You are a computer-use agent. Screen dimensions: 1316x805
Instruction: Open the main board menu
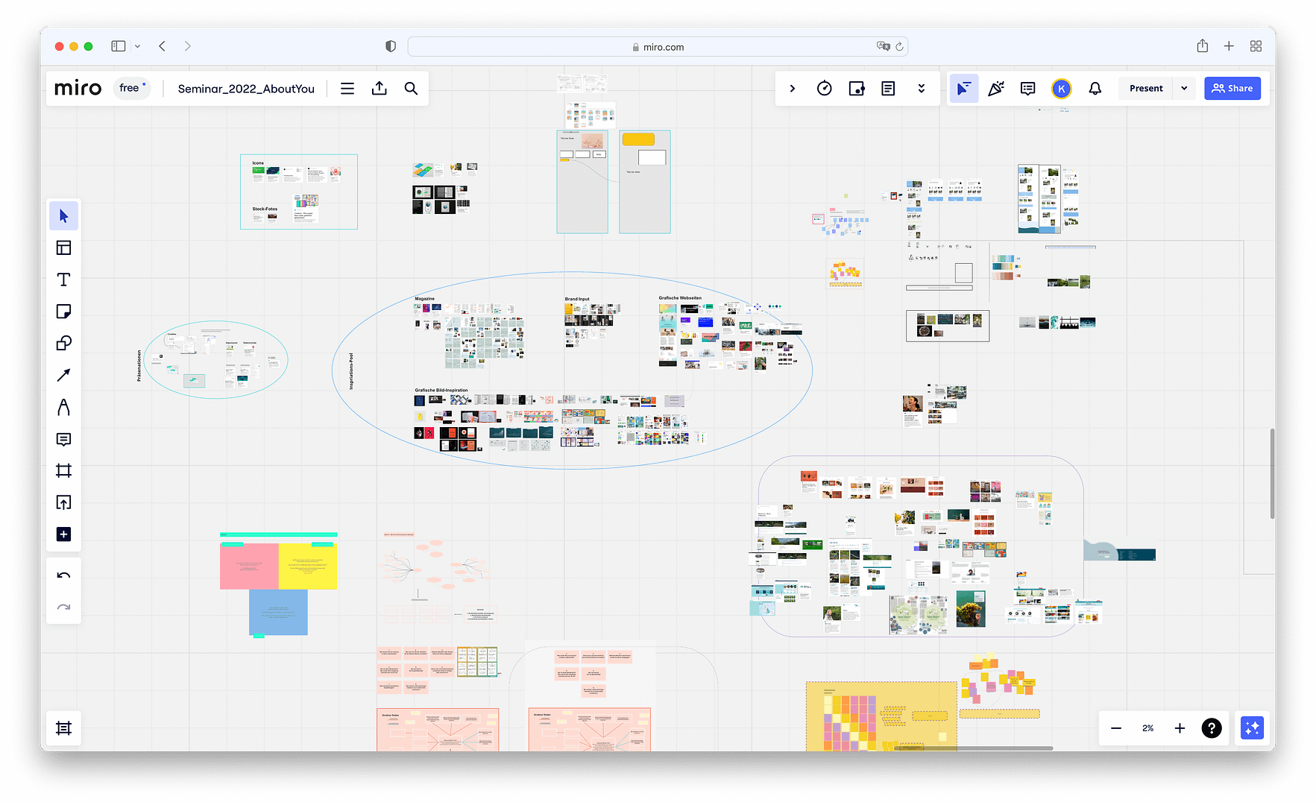(347, 88)
